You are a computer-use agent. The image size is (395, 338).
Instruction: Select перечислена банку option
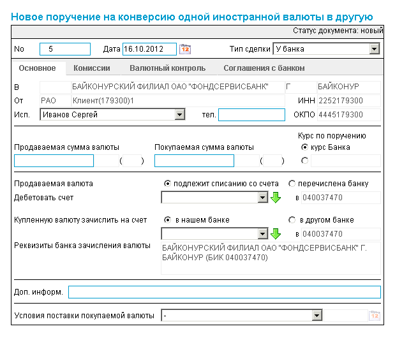pos(292,184)
